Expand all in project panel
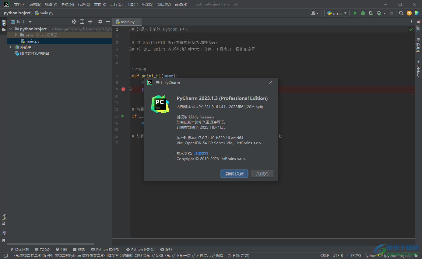422x259 pixels. [x=82, y=22]
